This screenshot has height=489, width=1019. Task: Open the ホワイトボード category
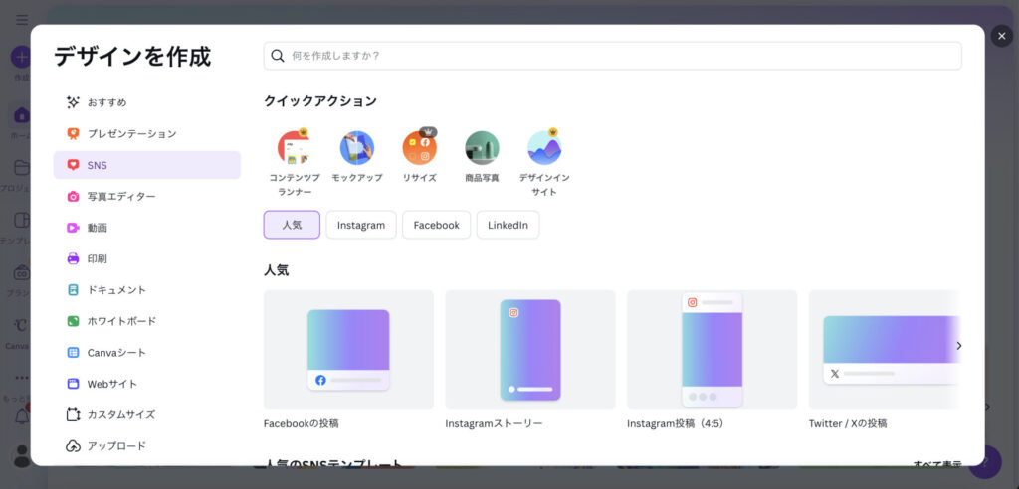(x=121, y=321)
